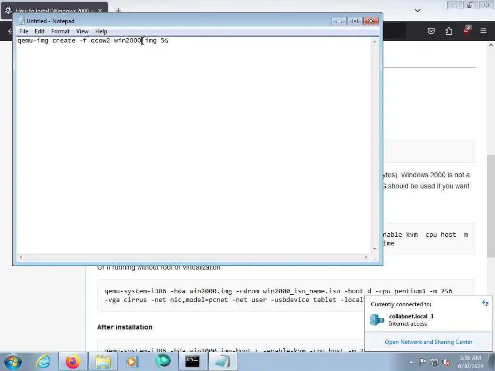Viewport: 495px width, 371px height.
Task: Click the Firefox restore window button
Action: [x=470, y=5]
